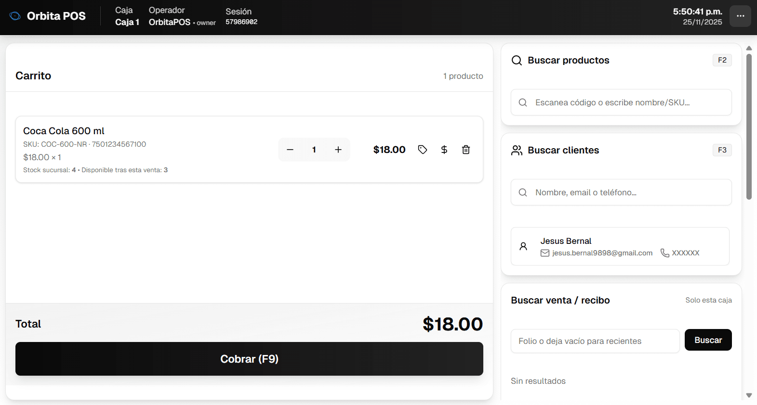Screen dimensions: 757x405
Task: Click the F3 shortcut badge
Action: coord(722,150)
